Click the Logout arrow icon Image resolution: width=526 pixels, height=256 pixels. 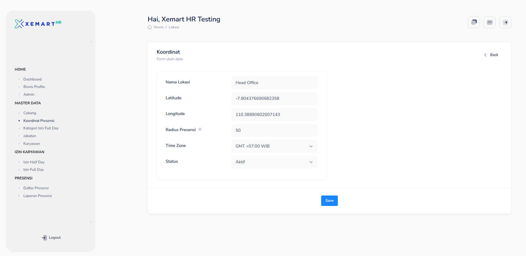(44, 238)
